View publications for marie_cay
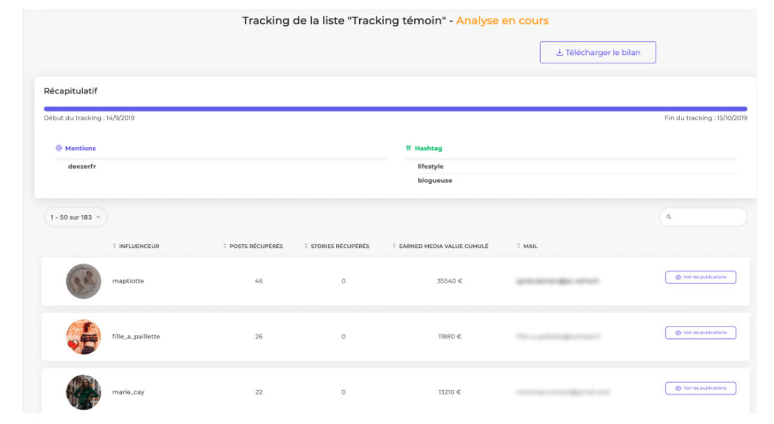 (700, 388)
